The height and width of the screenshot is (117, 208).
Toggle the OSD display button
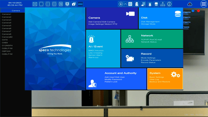(x=80, y=4)
